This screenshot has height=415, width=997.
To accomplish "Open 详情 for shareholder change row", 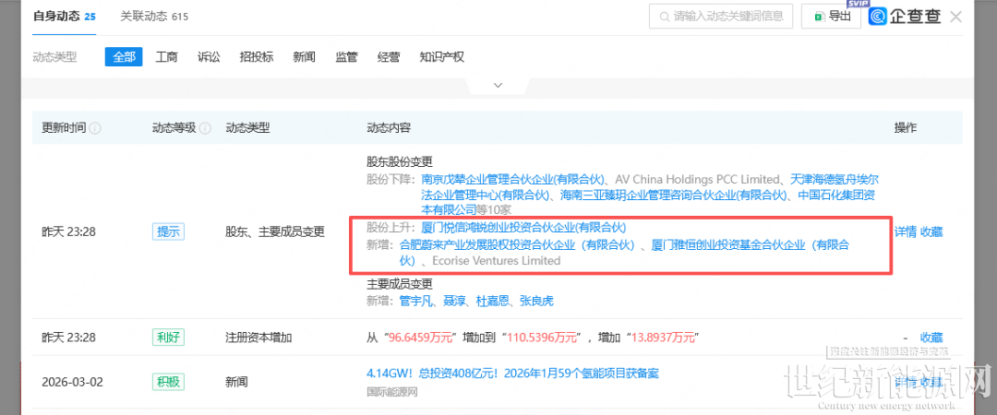I will 905,231.
